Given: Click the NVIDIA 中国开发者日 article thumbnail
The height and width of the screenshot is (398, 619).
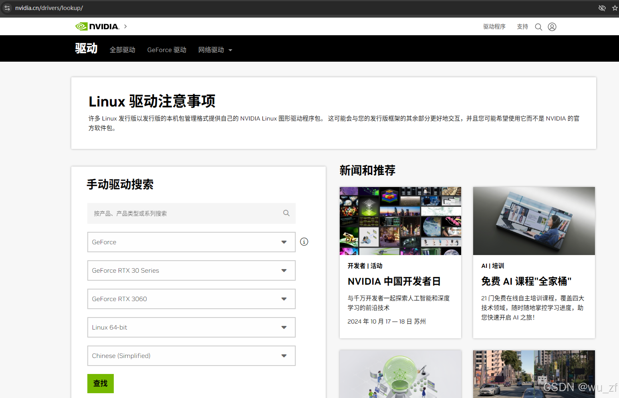Looking at the screenshot, I should [x=400, y=221].
